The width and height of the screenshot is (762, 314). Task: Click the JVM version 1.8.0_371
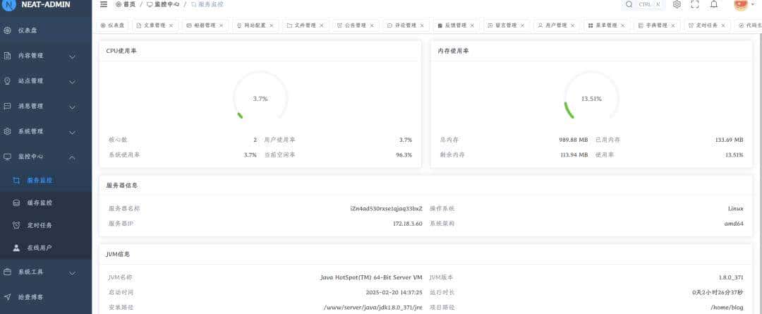click(x=731, y=278)
